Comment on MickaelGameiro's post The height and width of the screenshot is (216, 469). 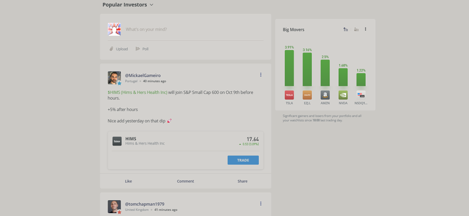(x=185, y=181)
